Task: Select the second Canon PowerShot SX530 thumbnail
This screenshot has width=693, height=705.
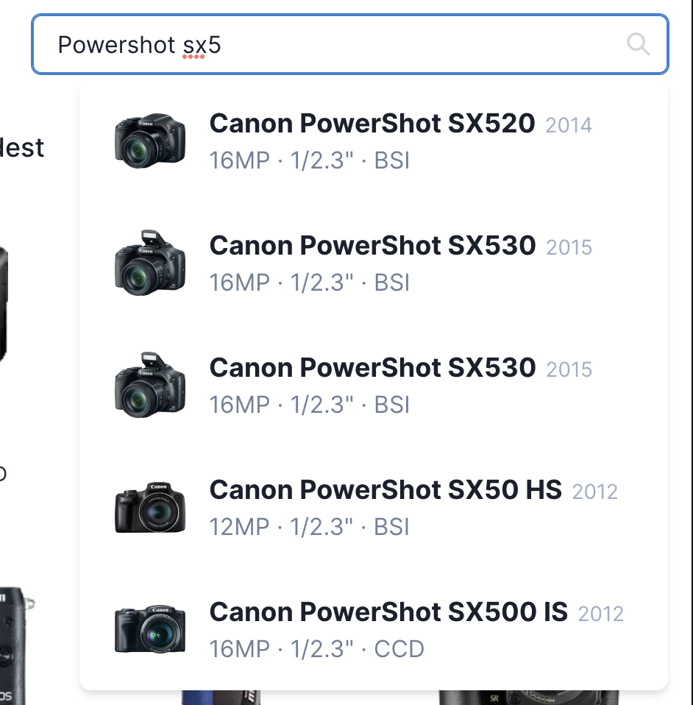Action: click(150, 385)
